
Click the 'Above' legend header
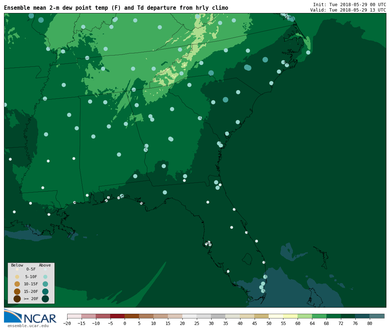pos(45,265)
